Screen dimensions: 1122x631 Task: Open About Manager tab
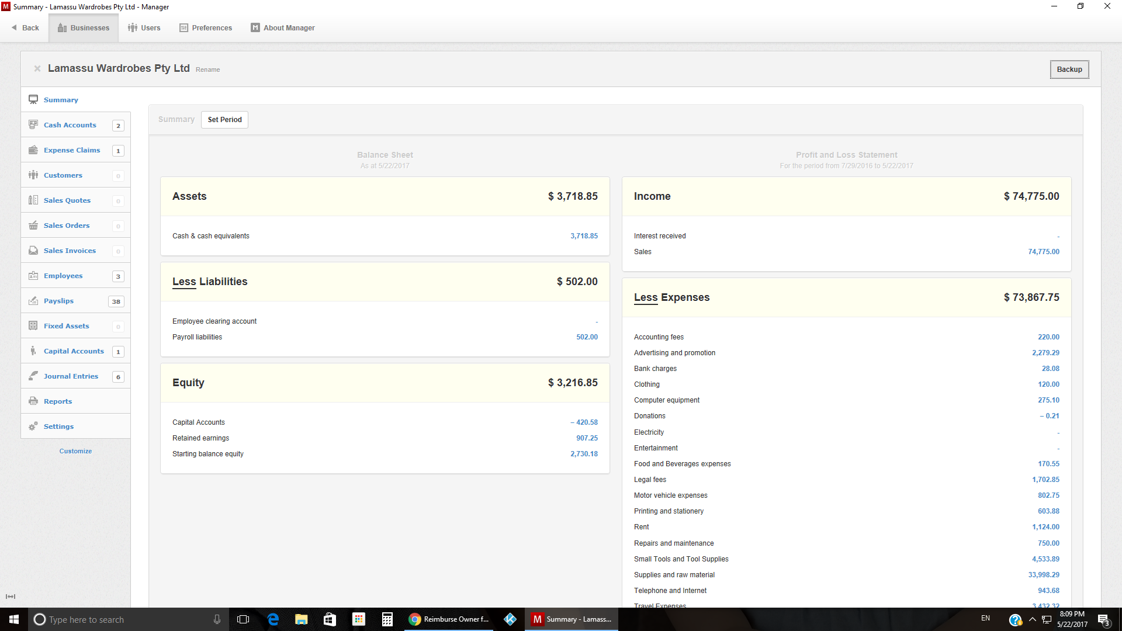click(283, 27)
